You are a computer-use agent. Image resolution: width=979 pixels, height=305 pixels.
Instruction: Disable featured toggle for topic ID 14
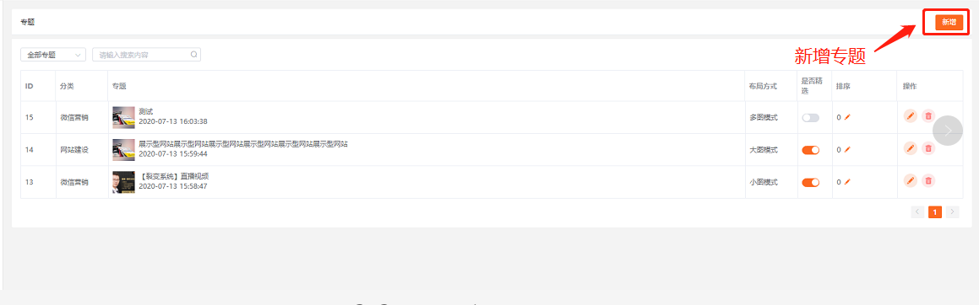tap(810, 150)
